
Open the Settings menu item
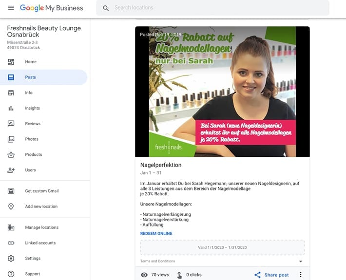(x=43, y=258)
